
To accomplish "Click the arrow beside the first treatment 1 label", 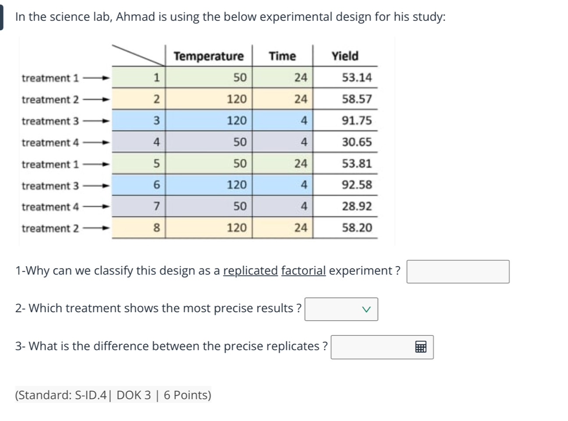I will 96,78.
